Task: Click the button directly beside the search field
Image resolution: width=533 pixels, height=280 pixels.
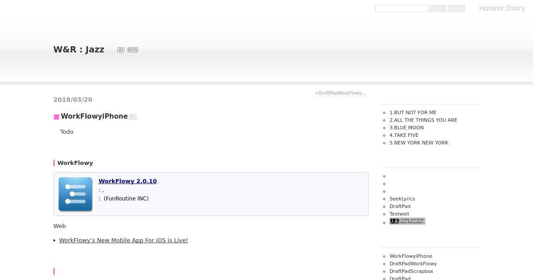Action: (438, 8)
